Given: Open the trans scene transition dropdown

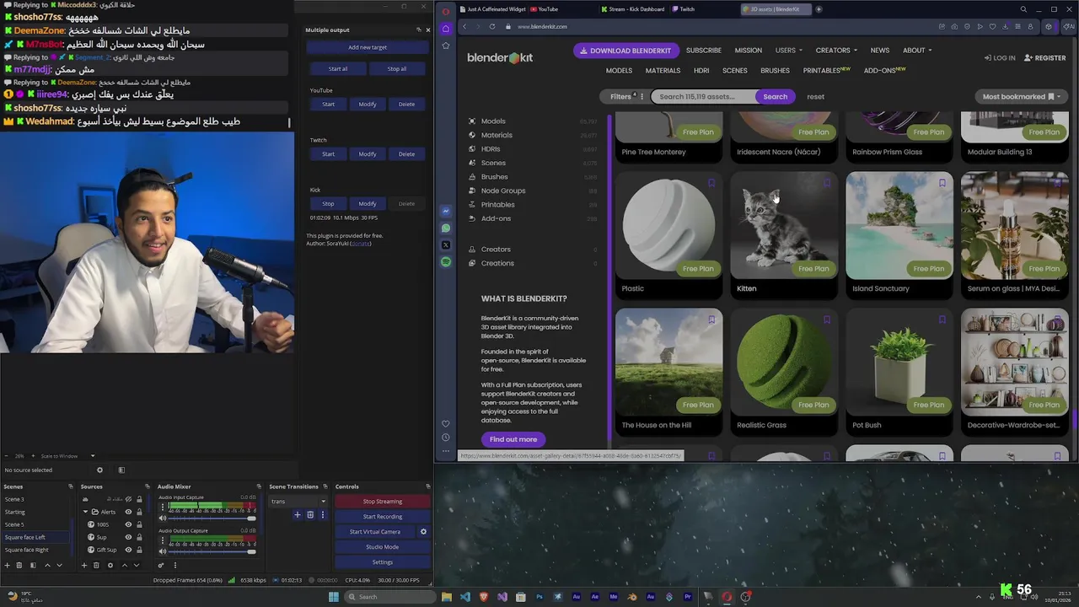Looking at the screenshot, I should [x=298, y=502].
